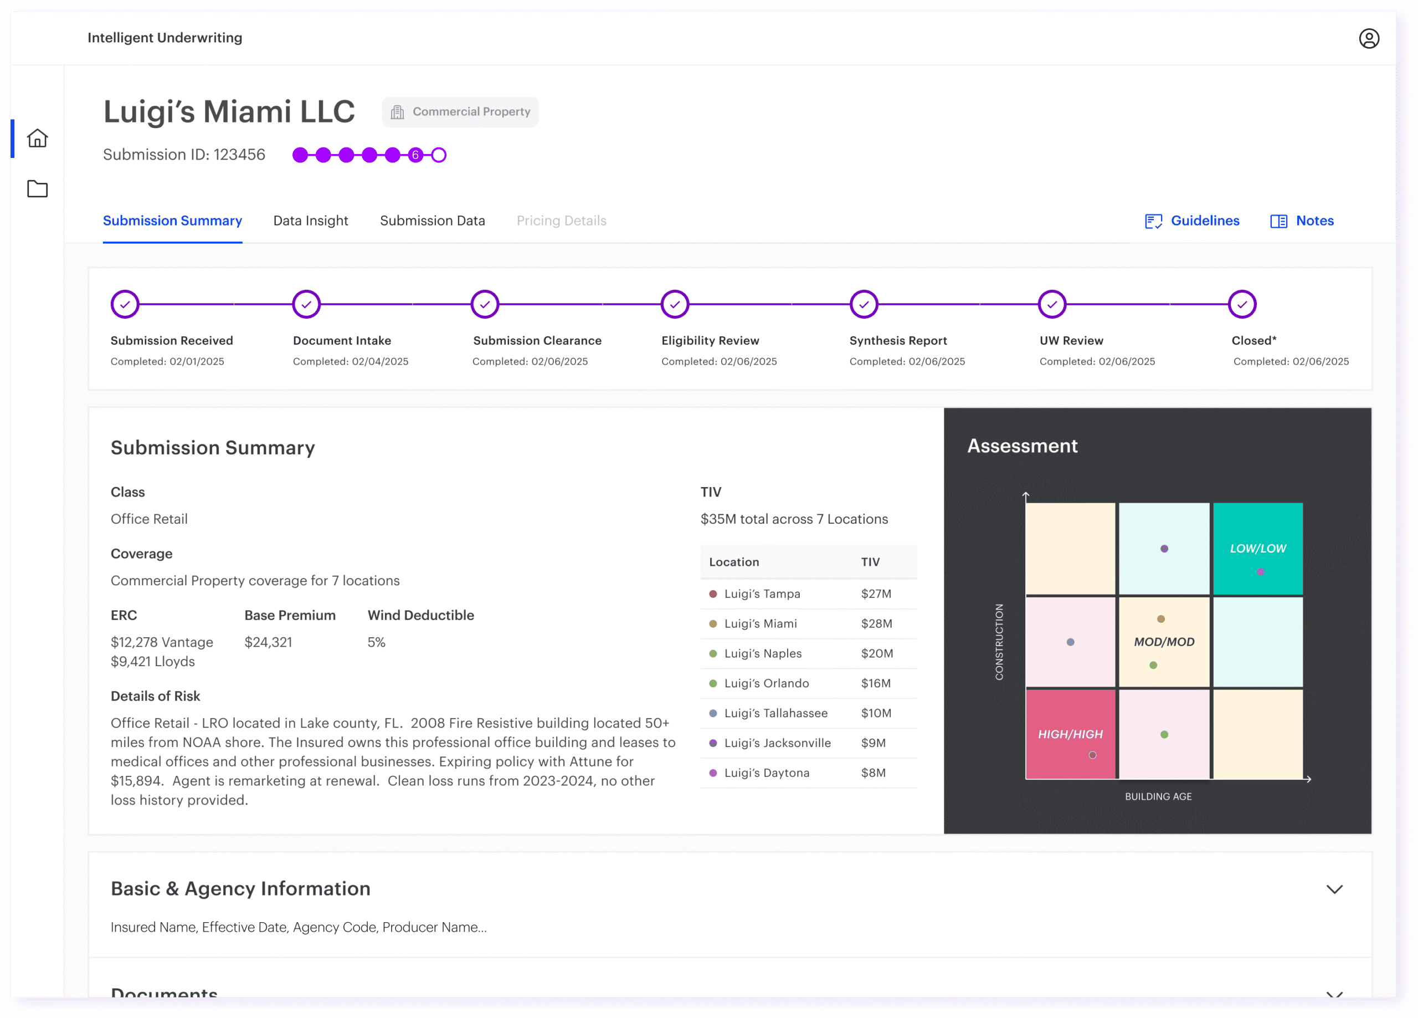Screen dimensions: 1418x1018
Task: Click the Commercial Property building icon
Action: tap(397, 112)
